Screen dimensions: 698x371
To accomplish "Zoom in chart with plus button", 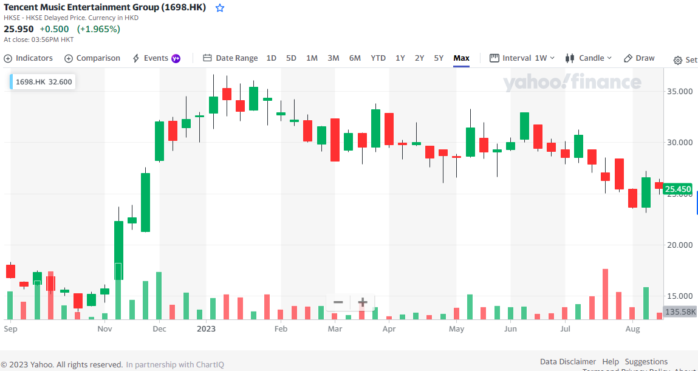I will point(362,302).
